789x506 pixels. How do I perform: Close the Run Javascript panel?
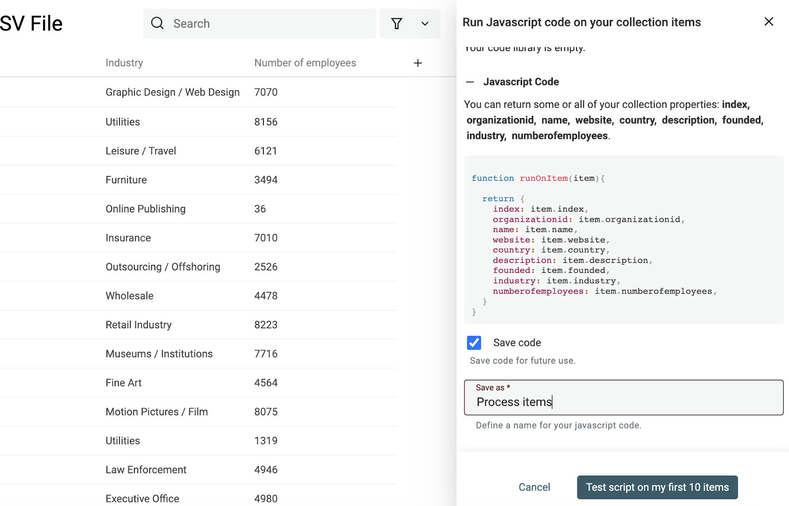769,21
